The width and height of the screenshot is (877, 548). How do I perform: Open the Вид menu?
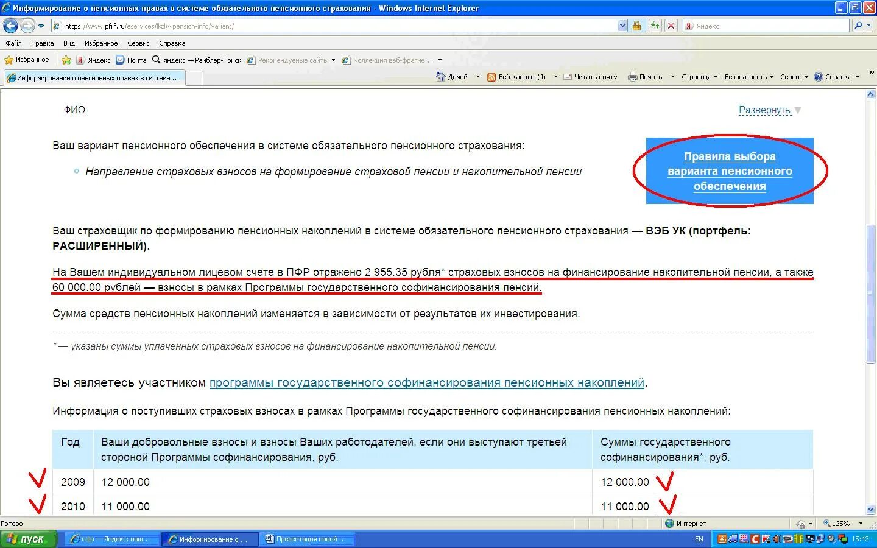[69, 43]
